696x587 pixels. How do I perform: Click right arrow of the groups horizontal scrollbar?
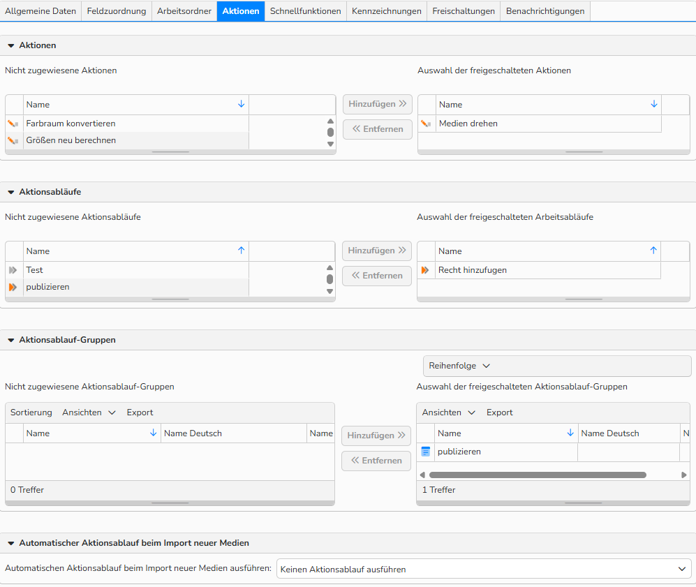tap(683, 475)
